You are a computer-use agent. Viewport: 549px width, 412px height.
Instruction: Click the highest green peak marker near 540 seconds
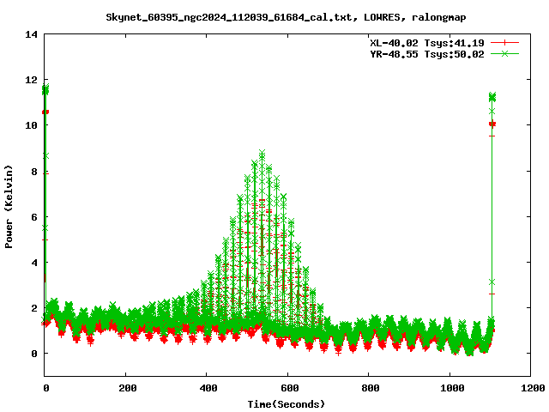(x=262, y=153)
